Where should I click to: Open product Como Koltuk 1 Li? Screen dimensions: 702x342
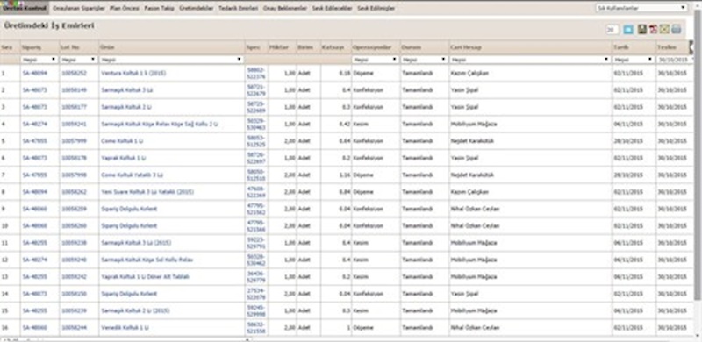coord(122,141)
